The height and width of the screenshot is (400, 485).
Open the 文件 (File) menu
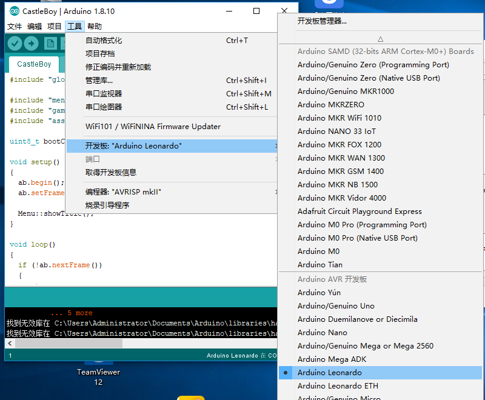[15, 26]
